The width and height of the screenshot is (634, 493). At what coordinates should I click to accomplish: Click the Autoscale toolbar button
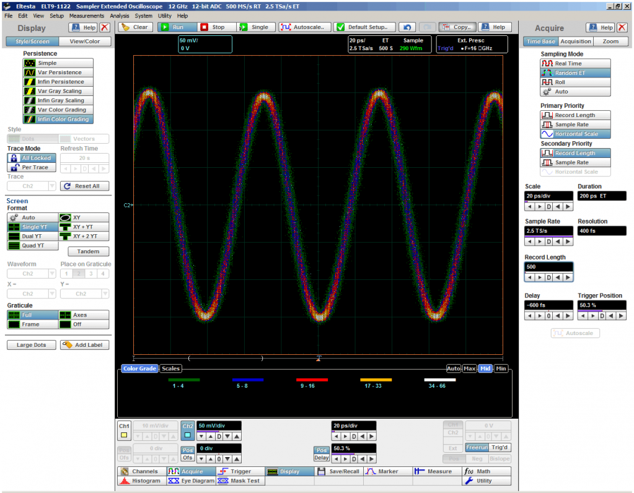point(304,27)
